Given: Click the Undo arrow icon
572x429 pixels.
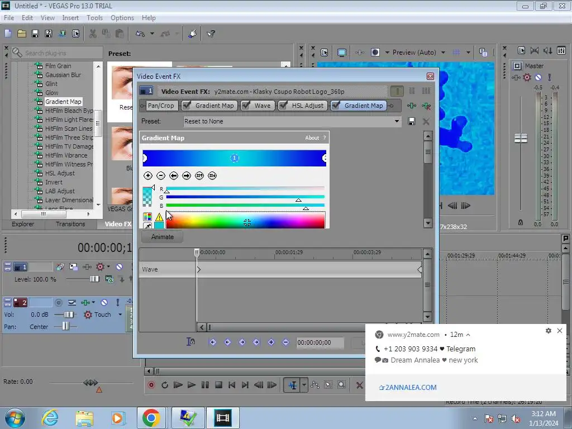Looking at the screenshot, I should coord(140,34).
